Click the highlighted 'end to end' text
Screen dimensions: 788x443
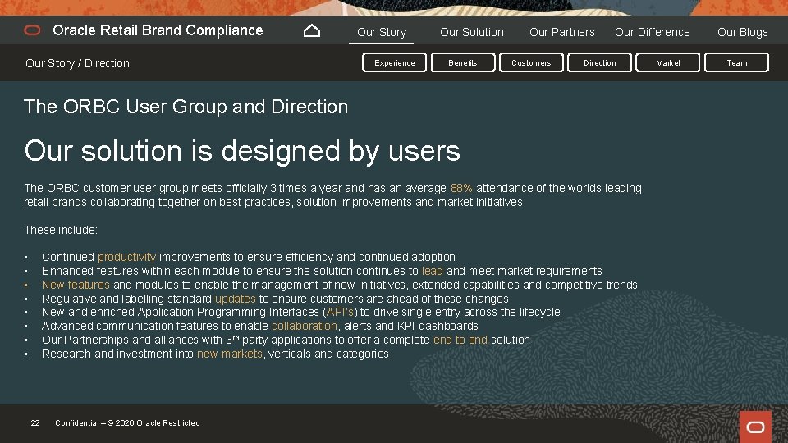[x=460, y=340]
